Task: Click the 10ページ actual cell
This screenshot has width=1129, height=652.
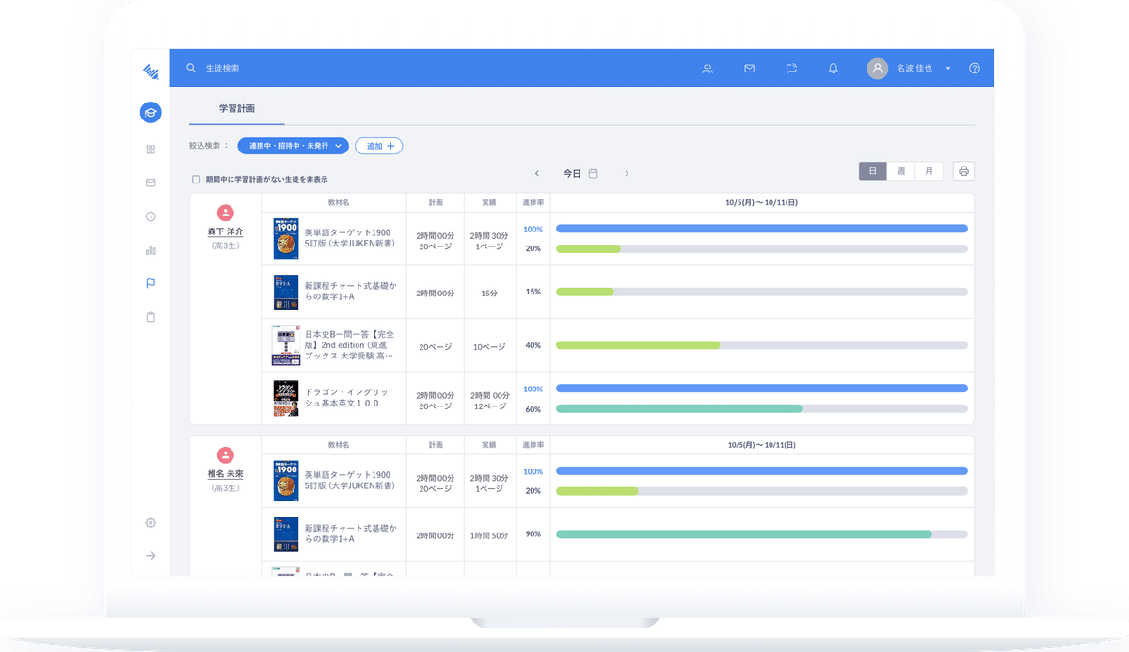Action: [489, 346]
